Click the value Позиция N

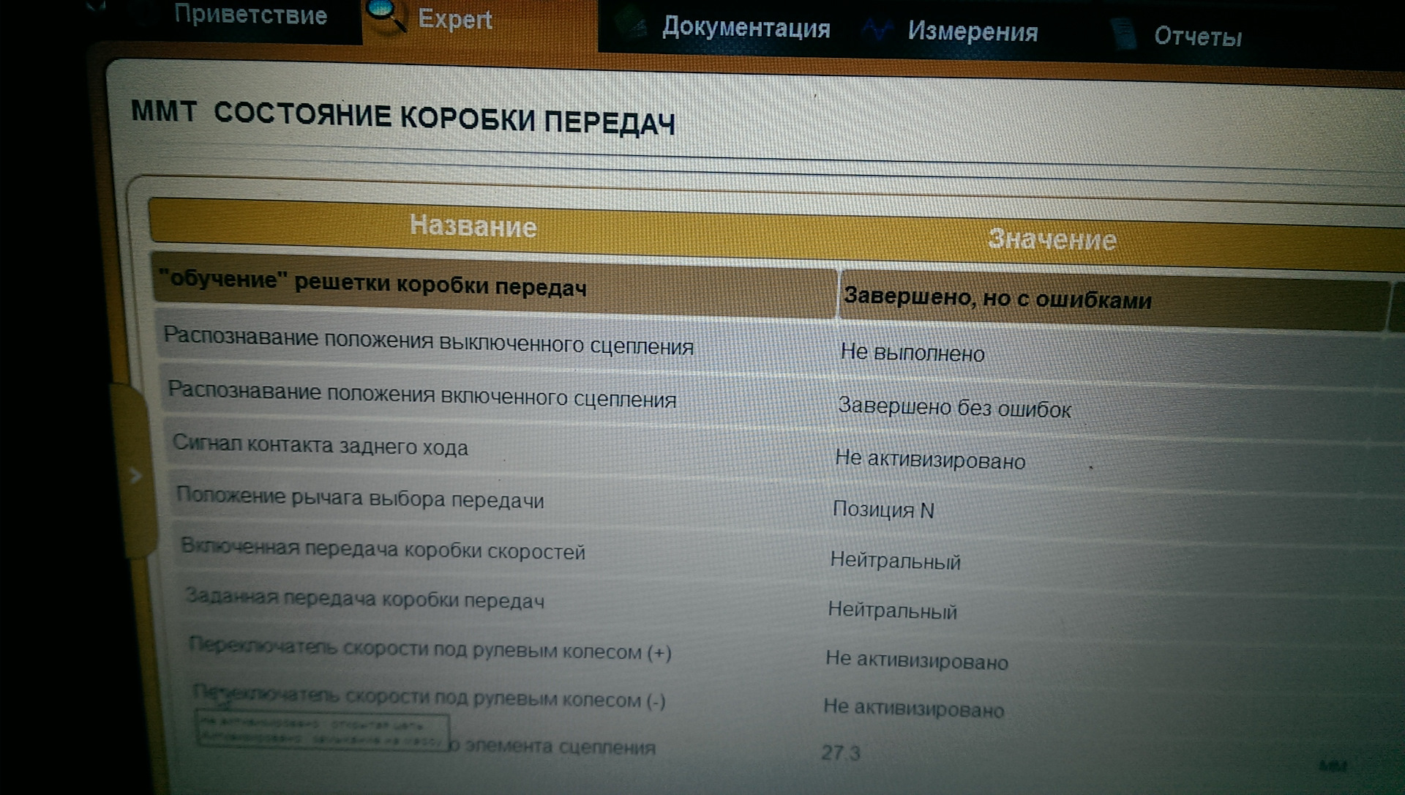(x=883, y=510)
